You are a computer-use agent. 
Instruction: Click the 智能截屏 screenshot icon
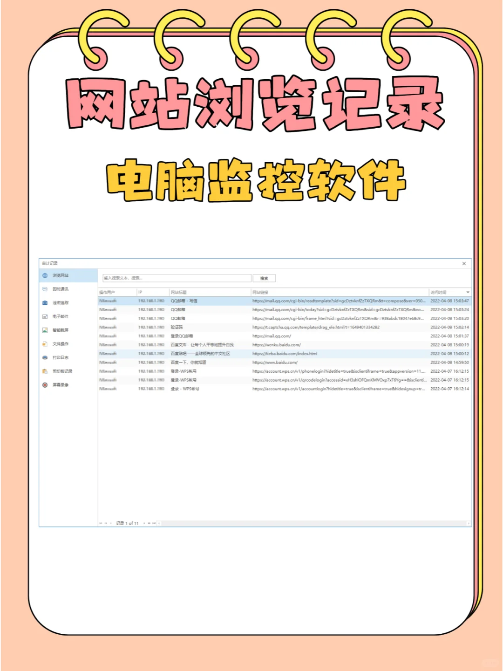[45, 330]
